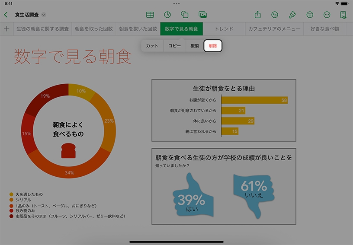353x245 pixels.
Task: Open the Format paintbrush panel
Action: 292,15
